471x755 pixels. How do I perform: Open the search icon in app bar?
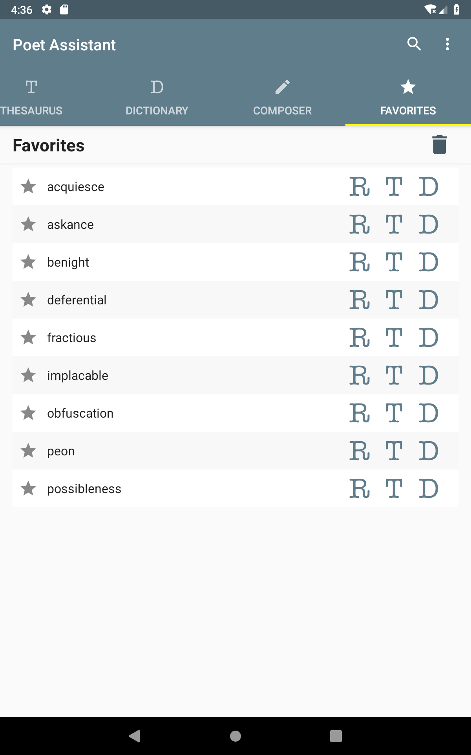pyautogui.click(x=414, y=44)
